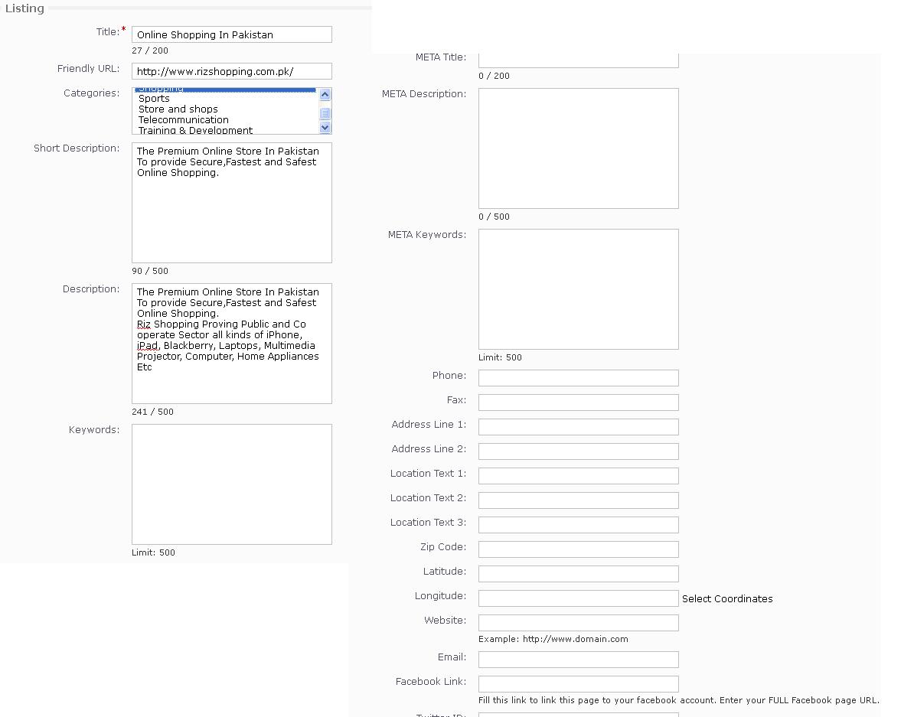Image resolution: width=914 pixels, height=717 pixels.
Task: Click the Phone input field
Action: pos(578,378)
